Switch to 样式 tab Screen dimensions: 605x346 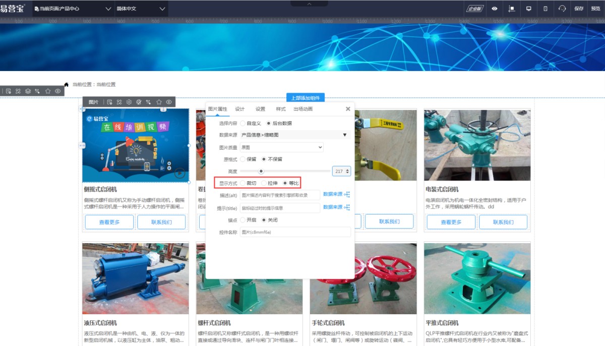281,109
